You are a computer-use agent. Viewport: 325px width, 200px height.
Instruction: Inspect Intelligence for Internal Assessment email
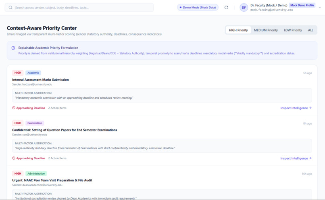coord(294,108)
